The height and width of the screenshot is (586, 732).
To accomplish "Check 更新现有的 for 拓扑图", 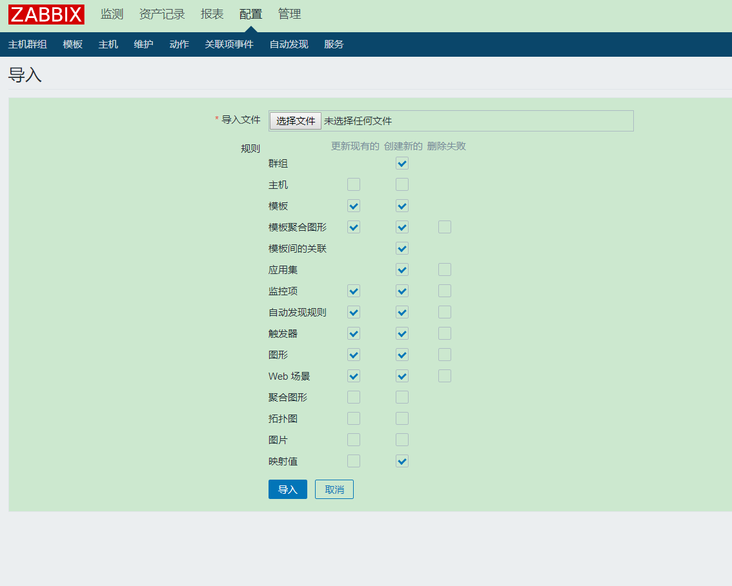I will coord(354,418).
